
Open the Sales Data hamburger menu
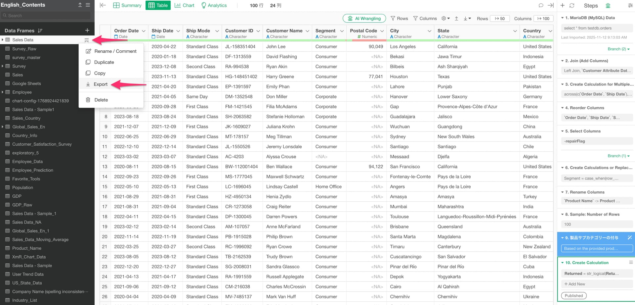(87, 40)
